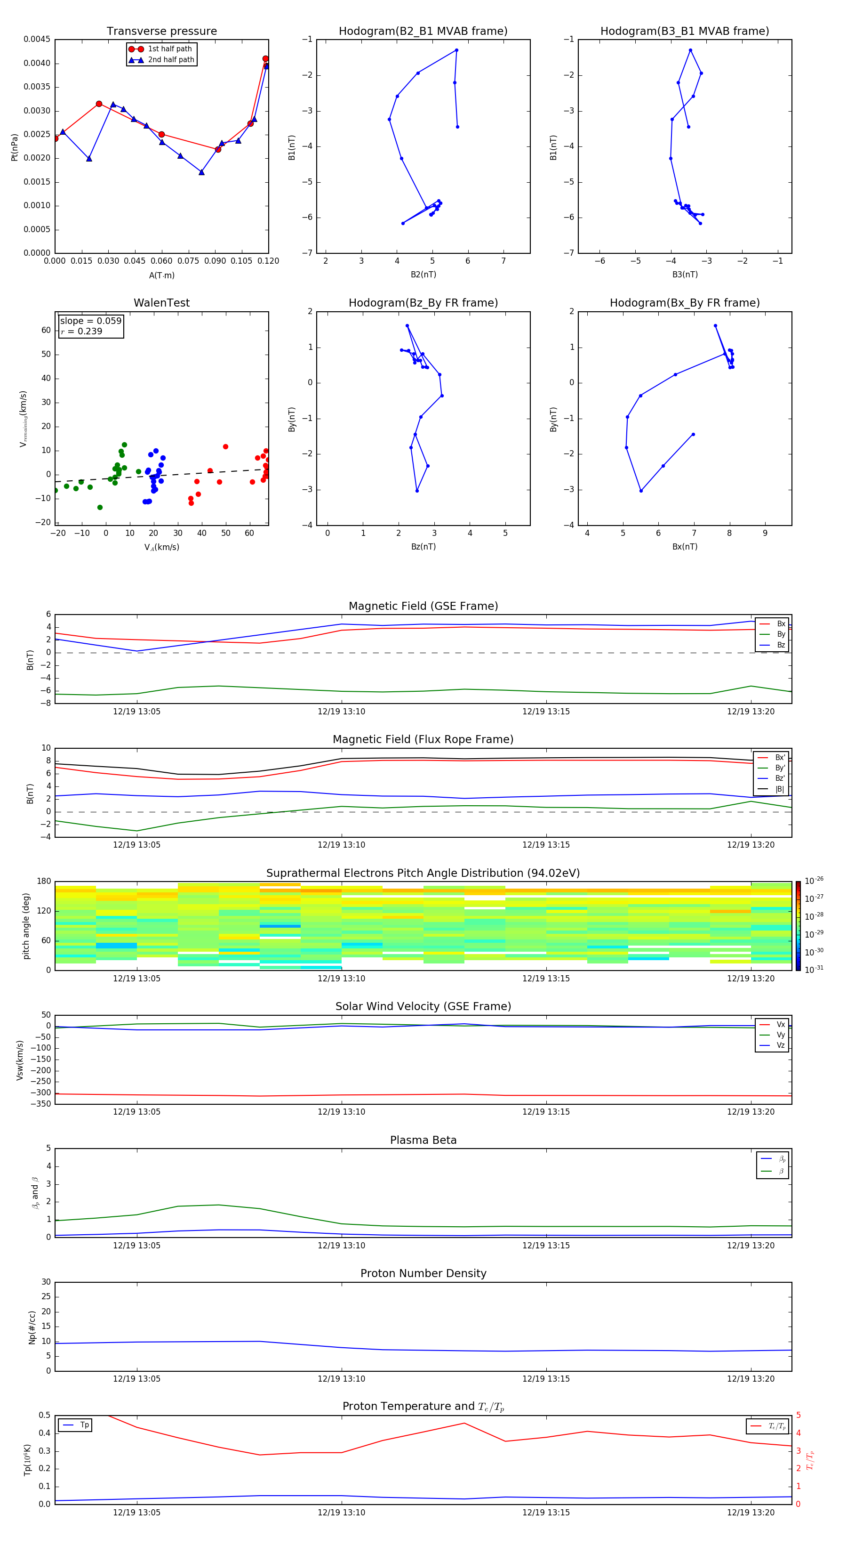Select 'Bz' in the GSE magnetic field legend
The height and width of the screenshot is (1554, 847).
(x=772, y=645)
